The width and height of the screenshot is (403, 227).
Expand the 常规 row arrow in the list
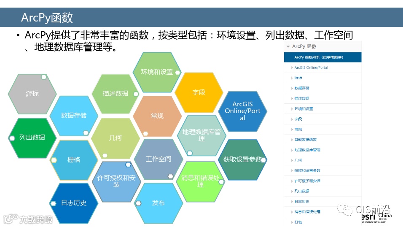292,130
